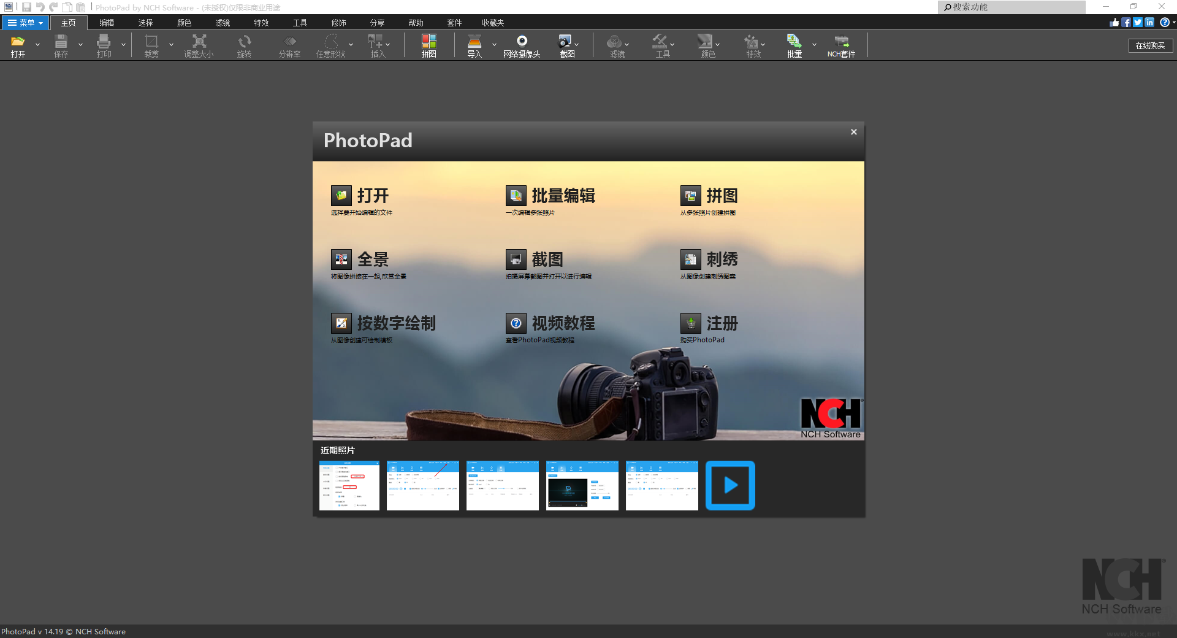
Task: Switch to the 选择 (Select) tab
Action: coord(145,23)
